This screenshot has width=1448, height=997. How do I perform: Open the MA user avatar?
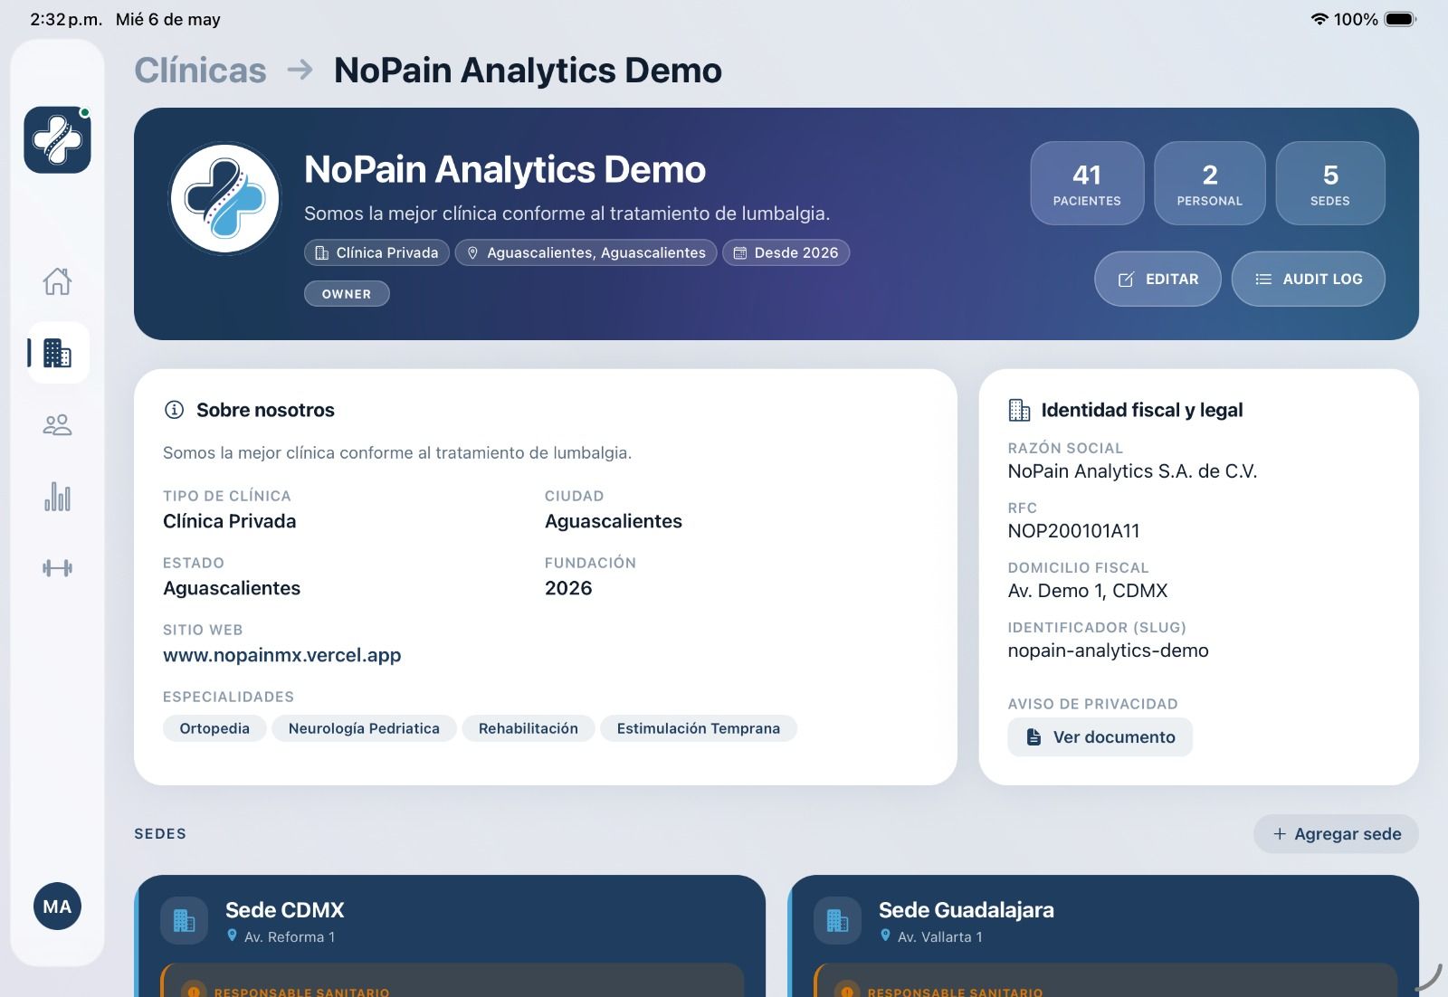(57, 907)
